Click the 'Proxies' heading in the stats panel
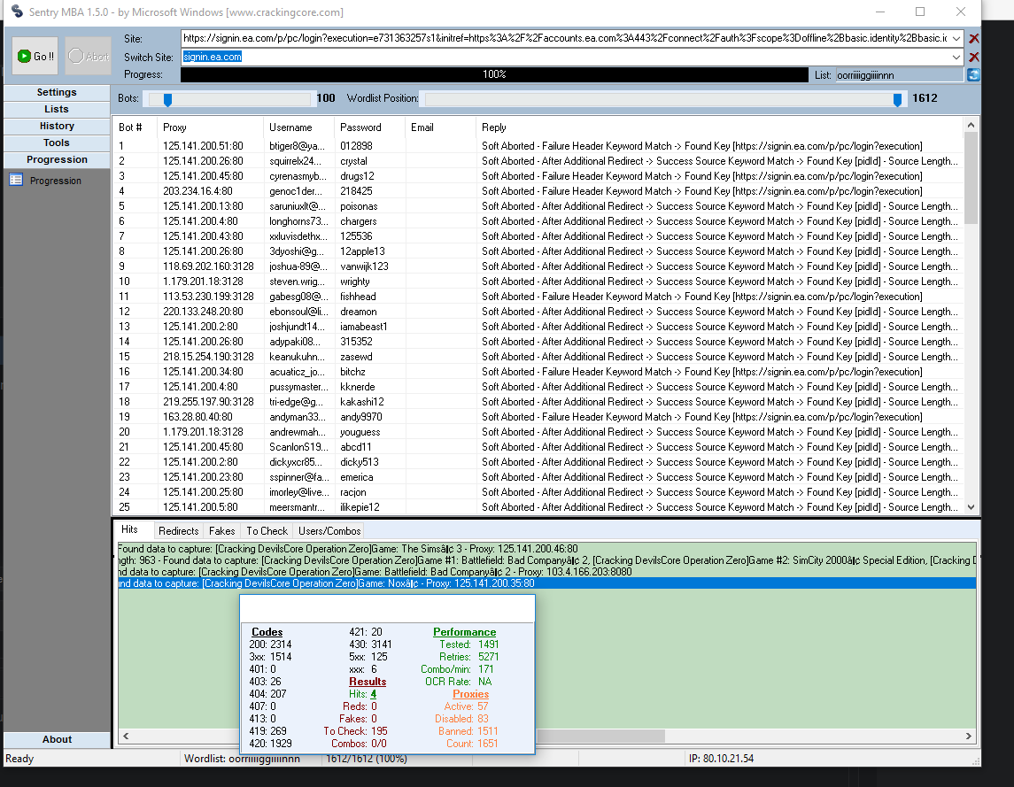The width and height of the screenshot is (1014, 787). [471, 694]
